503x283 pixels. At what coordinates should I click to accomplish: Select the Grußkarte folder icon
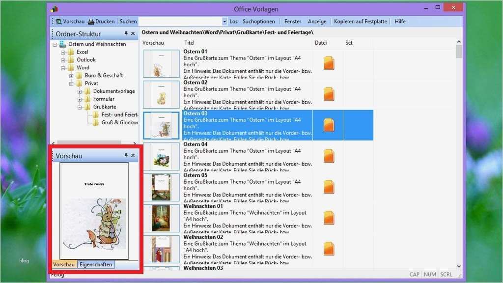point(87,107)
